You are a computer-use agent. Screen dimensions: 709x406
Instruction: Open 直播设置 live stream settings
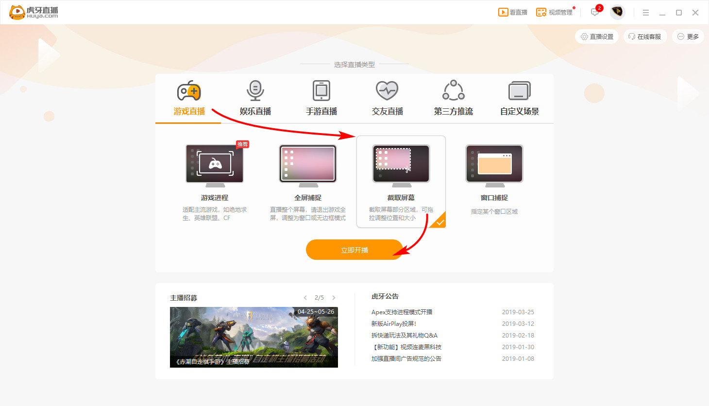coord(596,36)
